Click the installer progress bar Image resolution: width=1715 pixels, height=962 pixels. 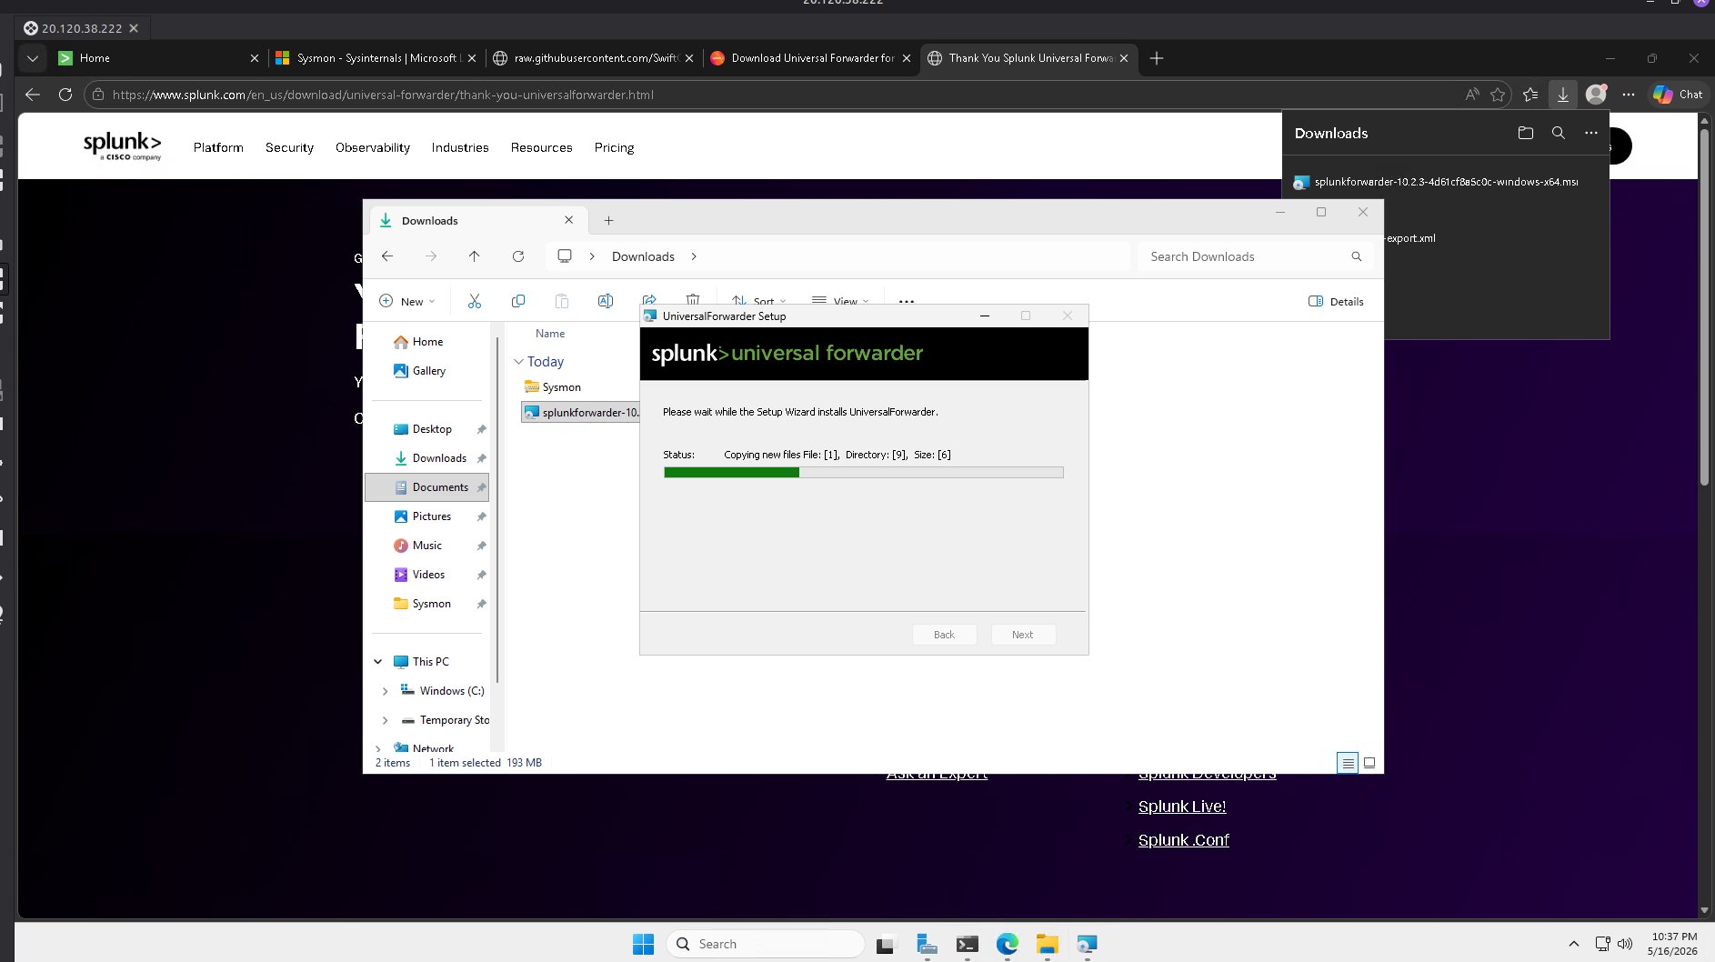pos(864,473)
